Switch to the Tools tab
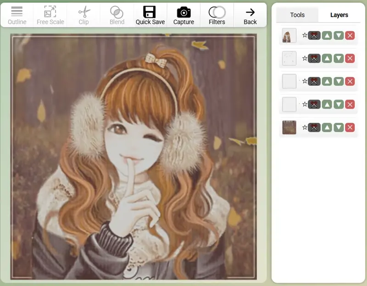 tap(297, 15)
